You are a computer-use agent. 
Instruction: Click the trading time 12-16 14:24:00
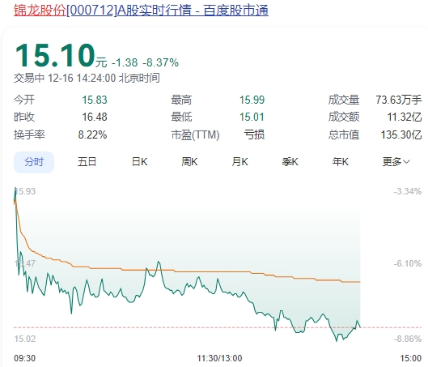click(82, 78)
